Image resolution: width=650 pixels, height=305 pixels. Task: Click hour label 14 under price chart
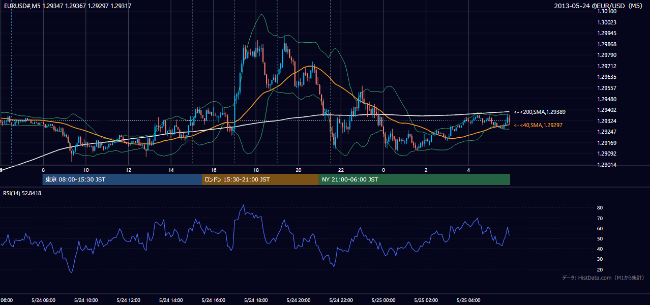[x=171, y=170]
